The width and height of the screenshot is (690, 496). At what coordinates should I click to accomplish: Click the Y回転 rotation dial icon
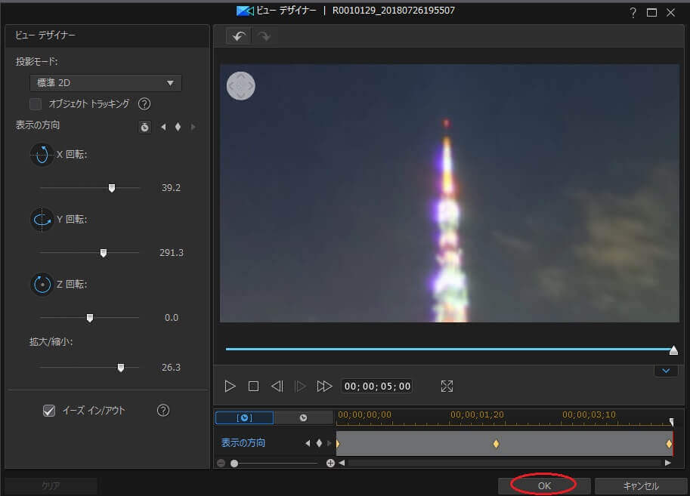pos(42,219)
